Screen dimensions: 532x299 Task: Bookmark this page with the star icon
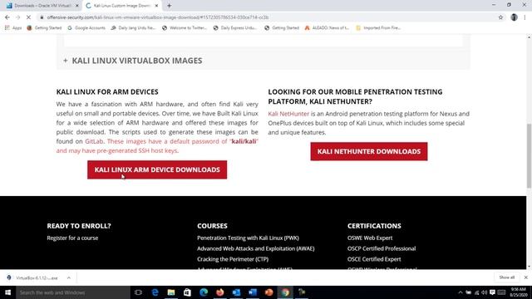[x=500, y=17]
